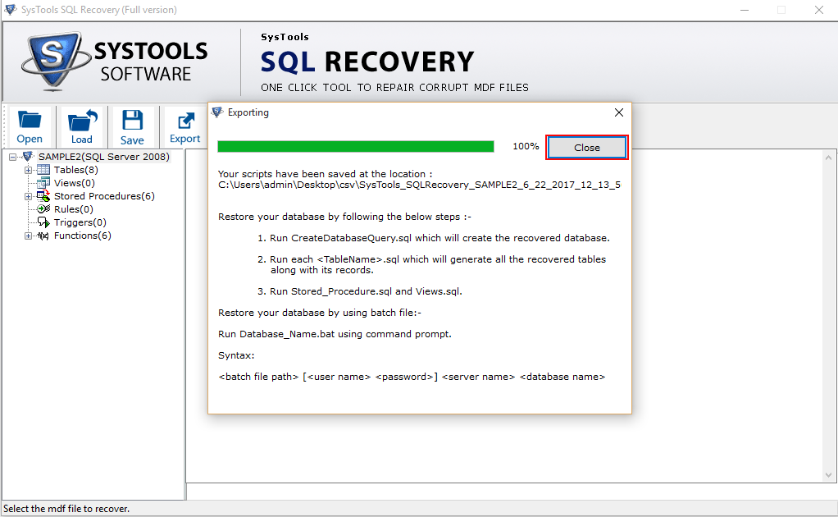Select the Tables(8) tree item
The height and width of the screenshot is (517, 838).
[x=76, y=170]
